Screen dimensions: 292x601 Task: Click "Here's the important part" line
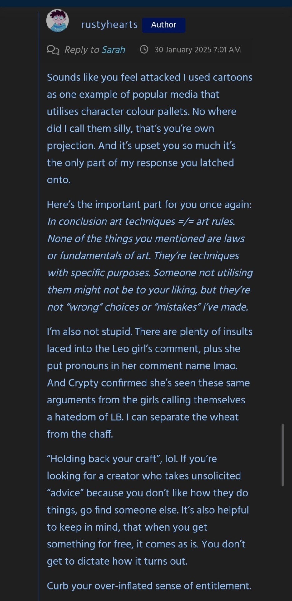click(149, 205)
